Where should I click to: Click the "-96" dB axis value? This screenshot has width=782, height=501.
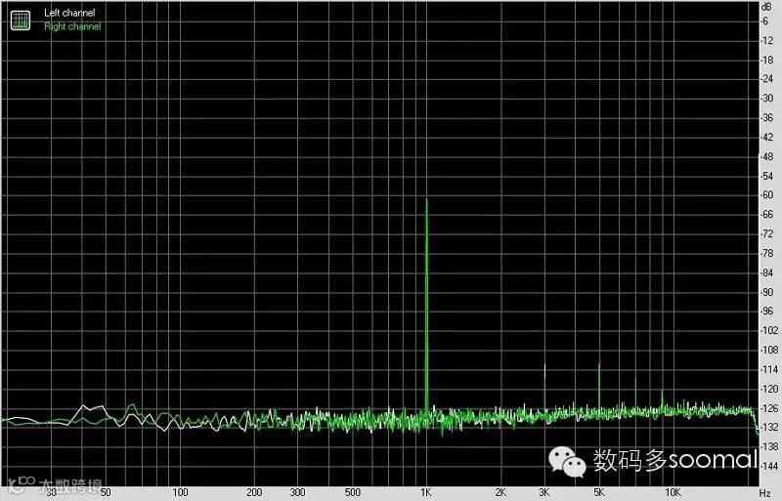pyautogui.click(x=766, y=312)
